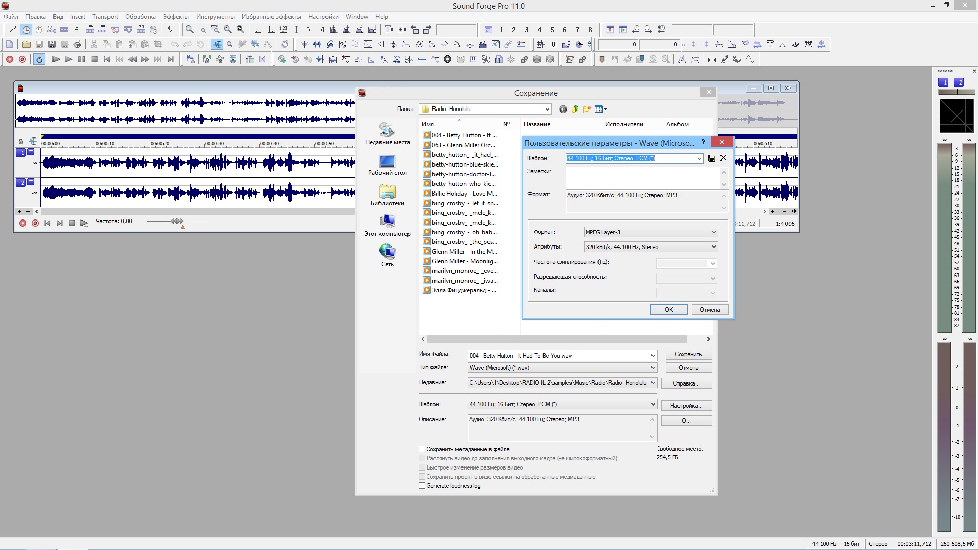Screen dimensions: 978x550
Task: Click the 'Настройка...' button
Action: 686,406
